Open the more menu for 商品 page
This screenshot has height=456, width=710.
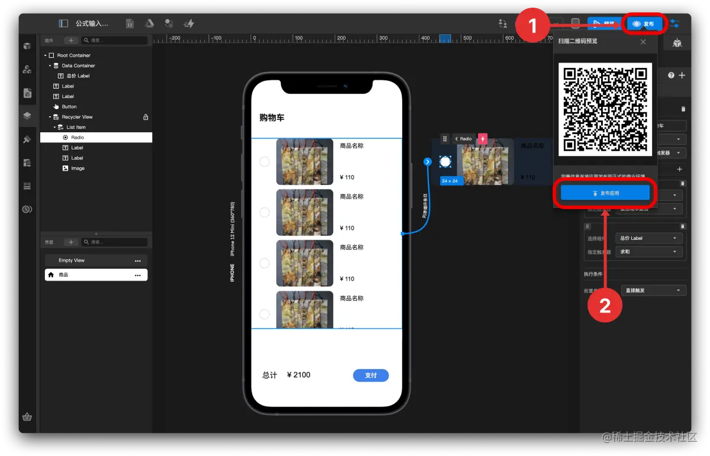pyautogui.click(x=138, y=275)
